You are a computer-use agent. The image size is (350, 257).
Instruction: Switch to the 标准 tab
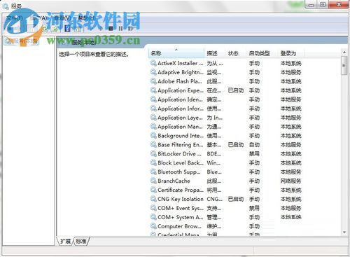pos(81,241)
